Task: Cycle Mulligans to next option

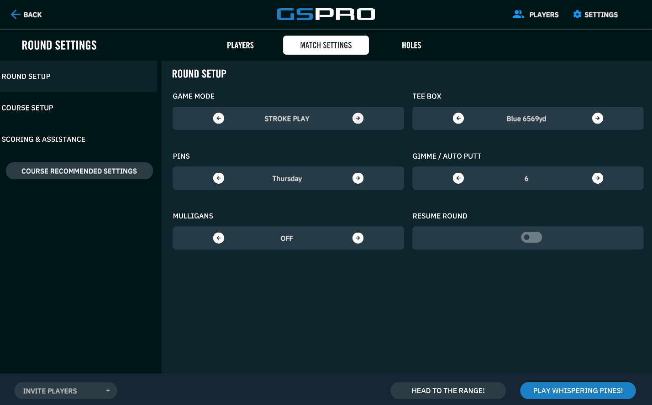Action: [x=358, y=238]
